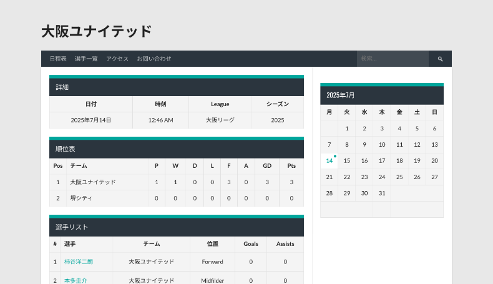Open the アクセス menu item
Viewport: 493px width, 284px height.
[117, 59]
